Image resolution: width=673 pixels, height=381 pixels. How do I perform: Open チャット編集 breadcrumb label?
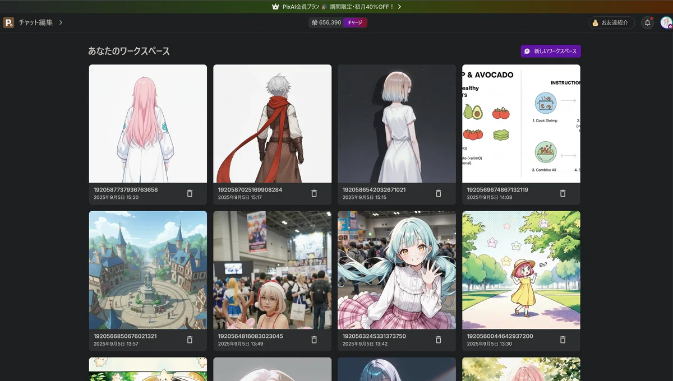pyautogui.click(x=36, y=22)
